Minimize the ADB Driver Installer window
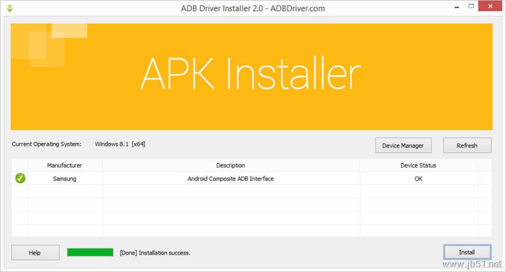 coord(457,7)
